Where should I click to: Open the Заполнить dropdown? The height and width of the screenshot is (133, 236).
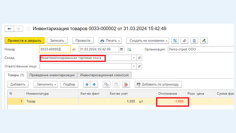(46, 84)
